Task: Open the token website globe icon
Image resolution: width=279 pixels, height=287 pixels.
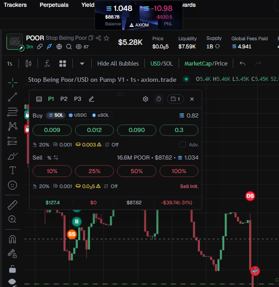Action: point(59,47)
